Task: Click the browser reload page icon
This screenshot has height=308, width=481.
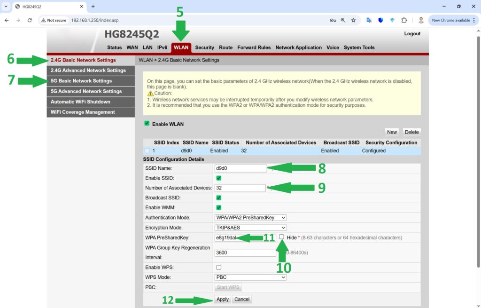Action: (30, 20)
